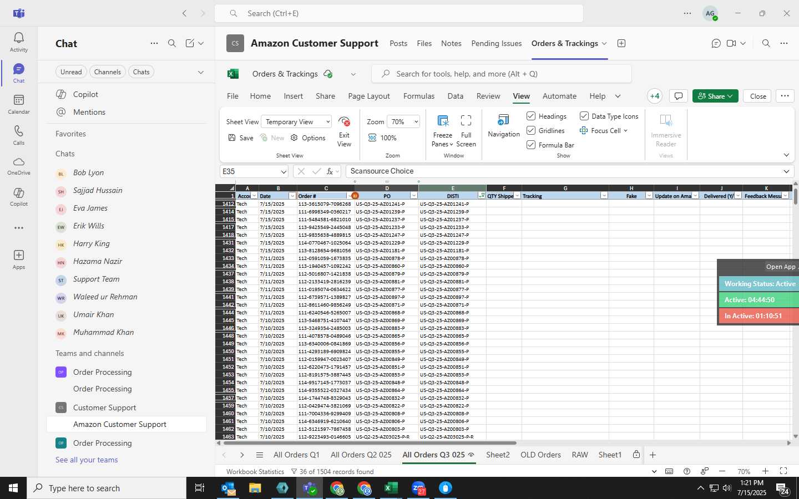This screenshot has height=499, width=799.
Task: Open Tracking column filter dropdown
Action: point(604,196)
